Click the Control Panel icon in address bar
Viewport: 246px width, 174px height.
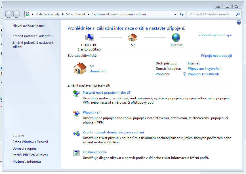pos(28,14)
